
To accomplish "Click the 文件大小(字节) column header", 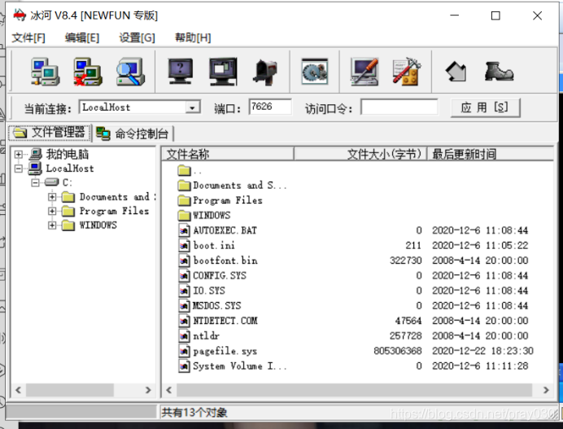I will [360, 154].
